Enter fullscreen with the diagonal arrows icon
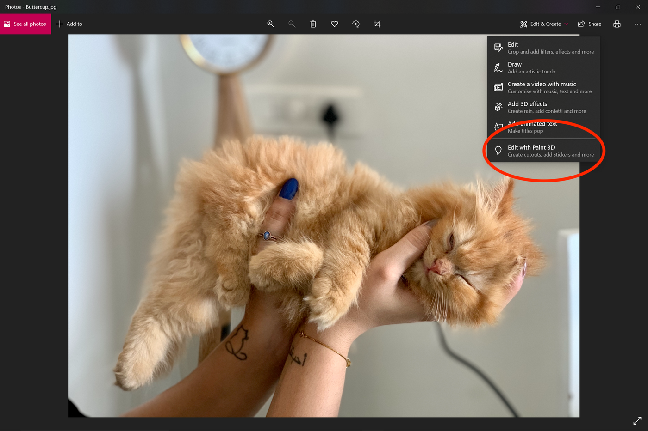648x431 pixels. [x=637, y=420]
